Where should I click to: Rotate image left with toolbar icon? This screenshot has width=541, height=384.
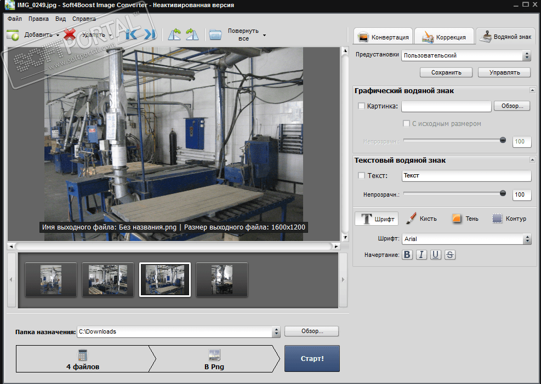(174, 35)
